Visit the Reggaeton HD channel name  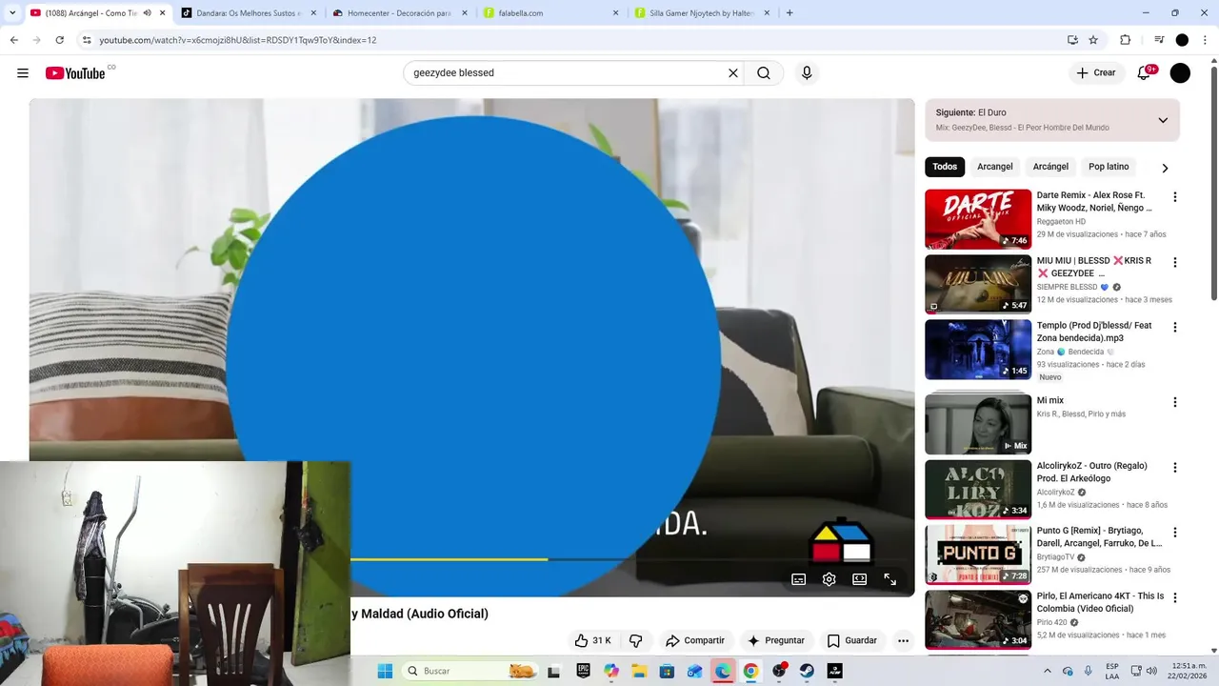coord(1061,221)
